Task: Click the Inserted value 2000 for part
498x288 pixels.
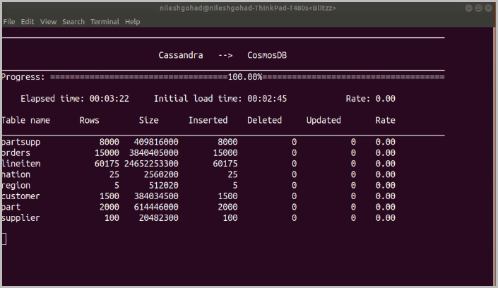Action: (227, 207)
